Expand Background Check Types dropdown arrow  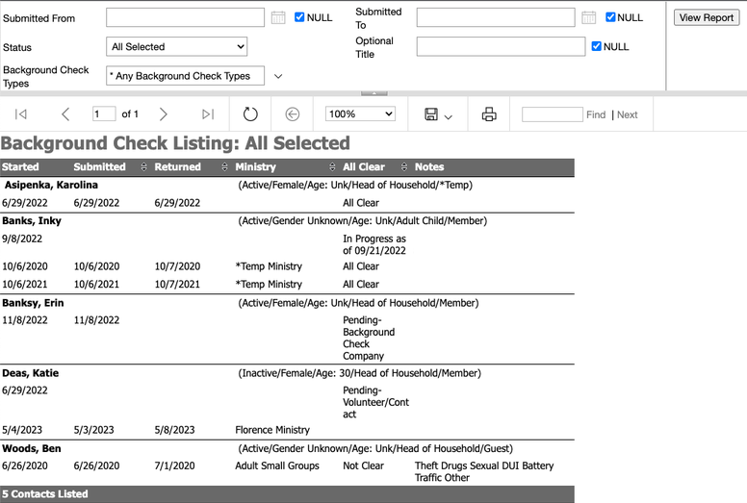278,76
